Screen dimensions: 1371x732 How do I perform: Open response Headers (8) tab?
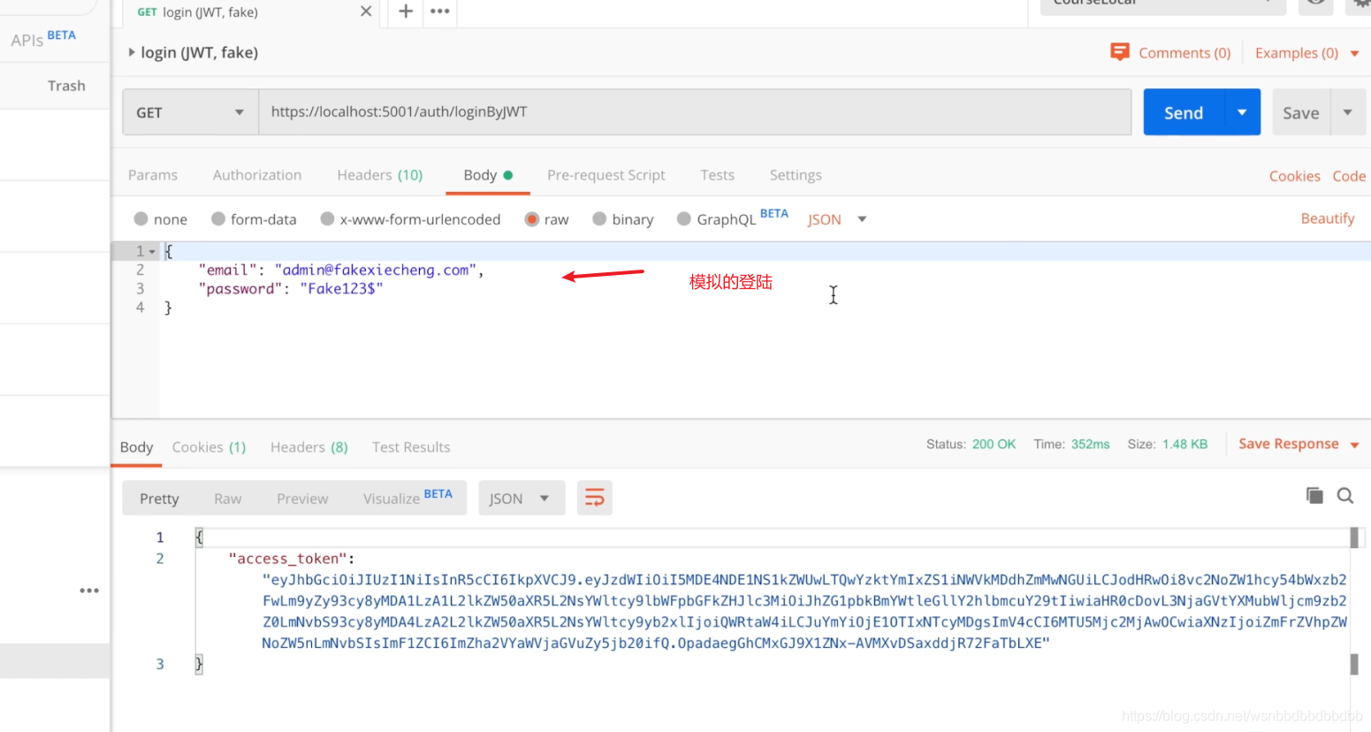309,447
